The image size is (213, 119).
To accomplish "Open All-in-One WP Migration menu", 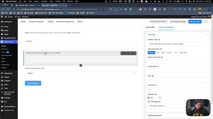I will [9, 93].
